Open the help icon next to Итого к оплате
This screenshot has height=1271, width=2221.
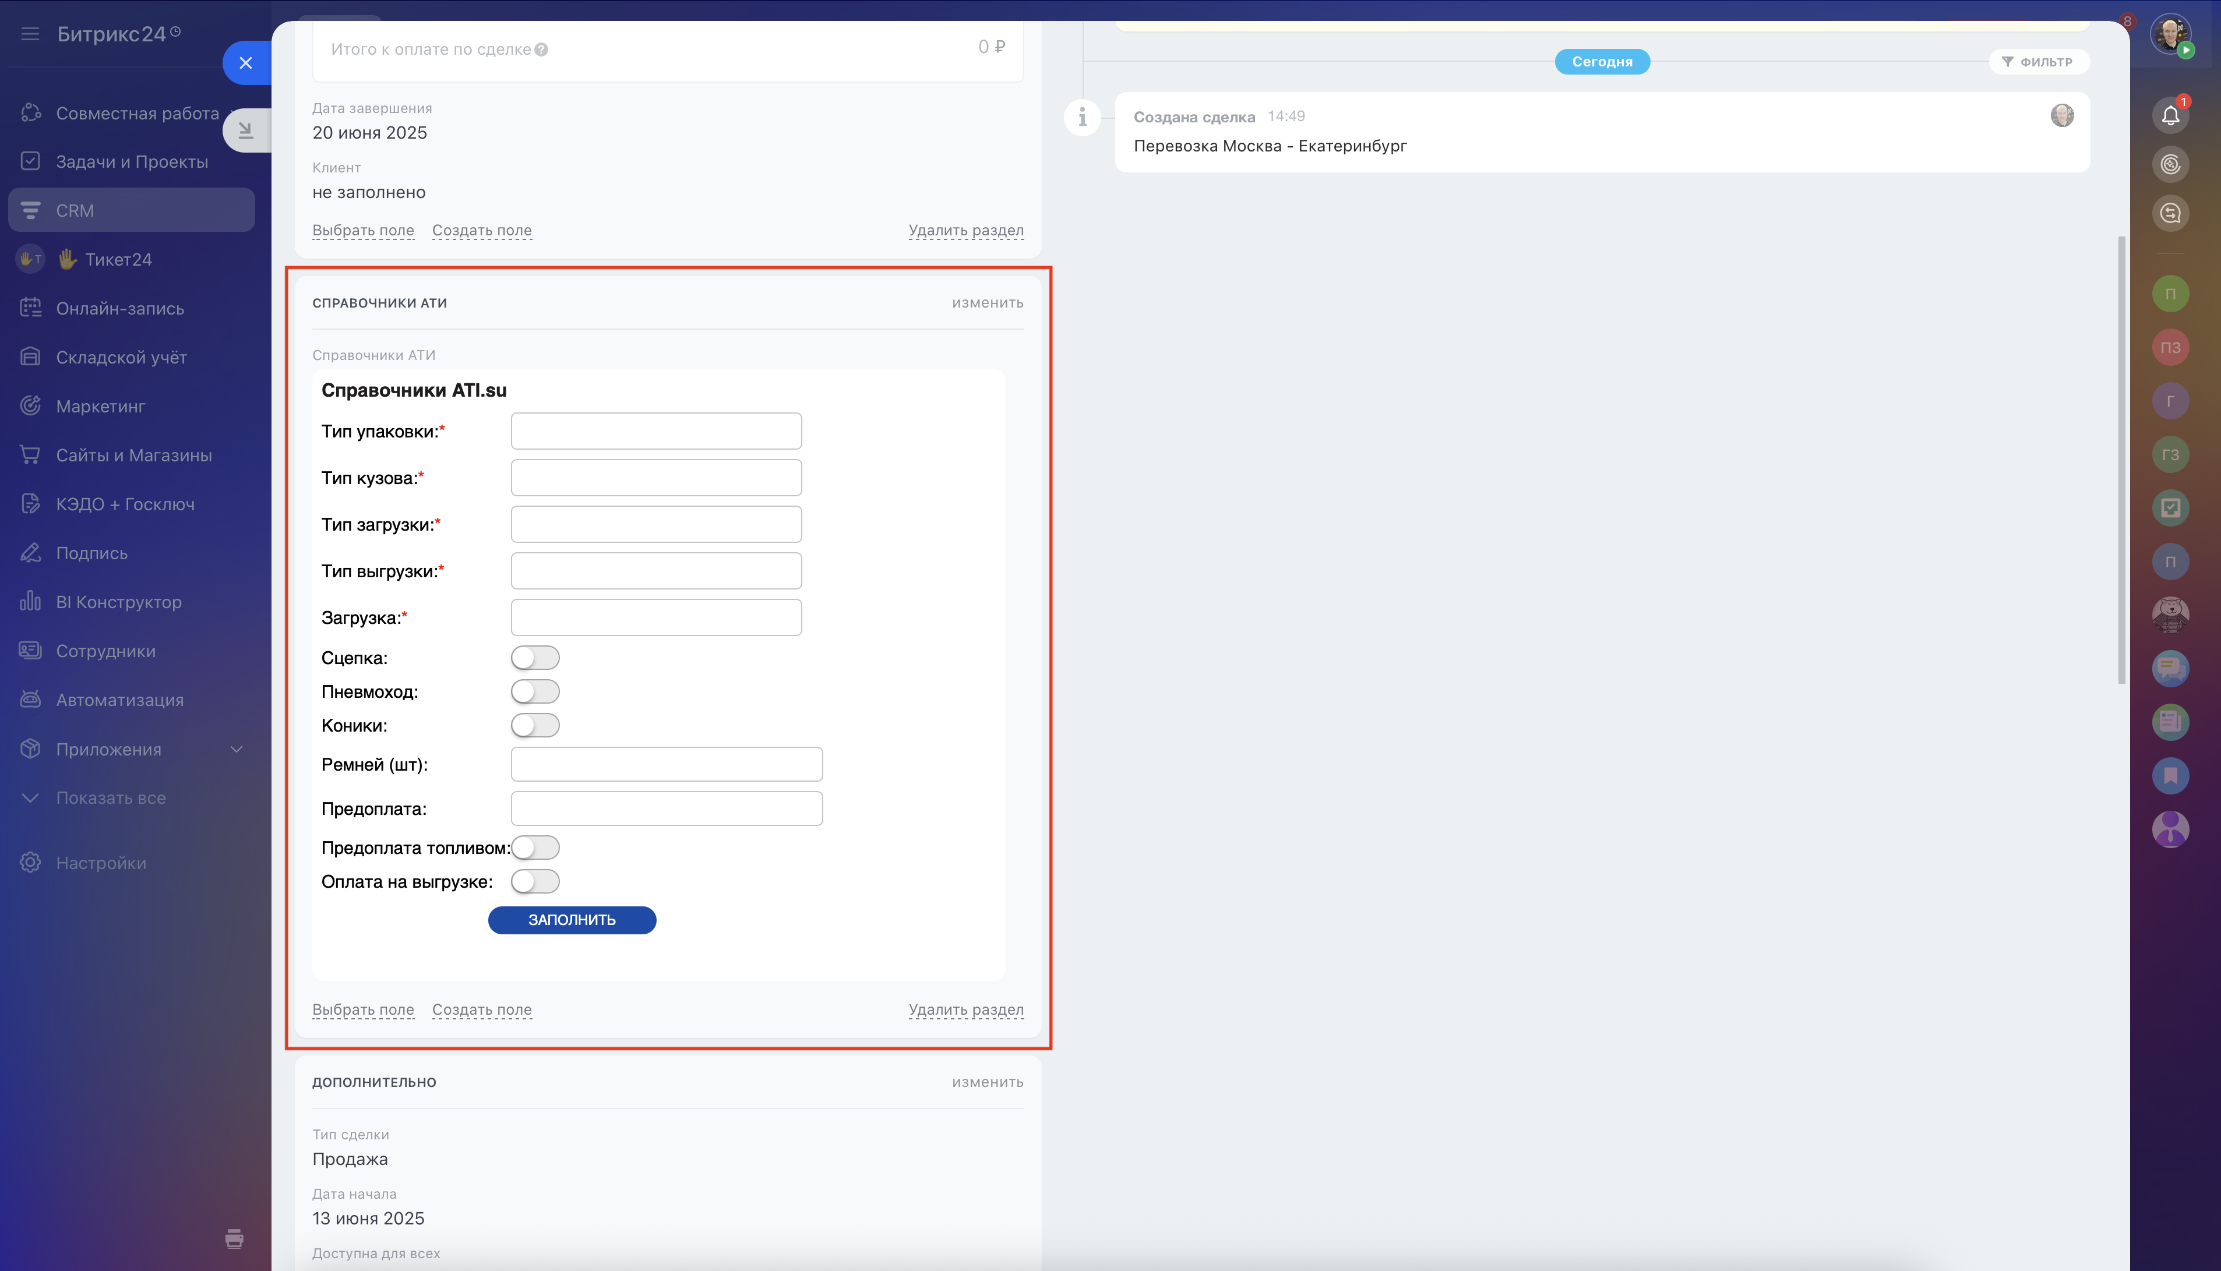click(x=541, y=50)
